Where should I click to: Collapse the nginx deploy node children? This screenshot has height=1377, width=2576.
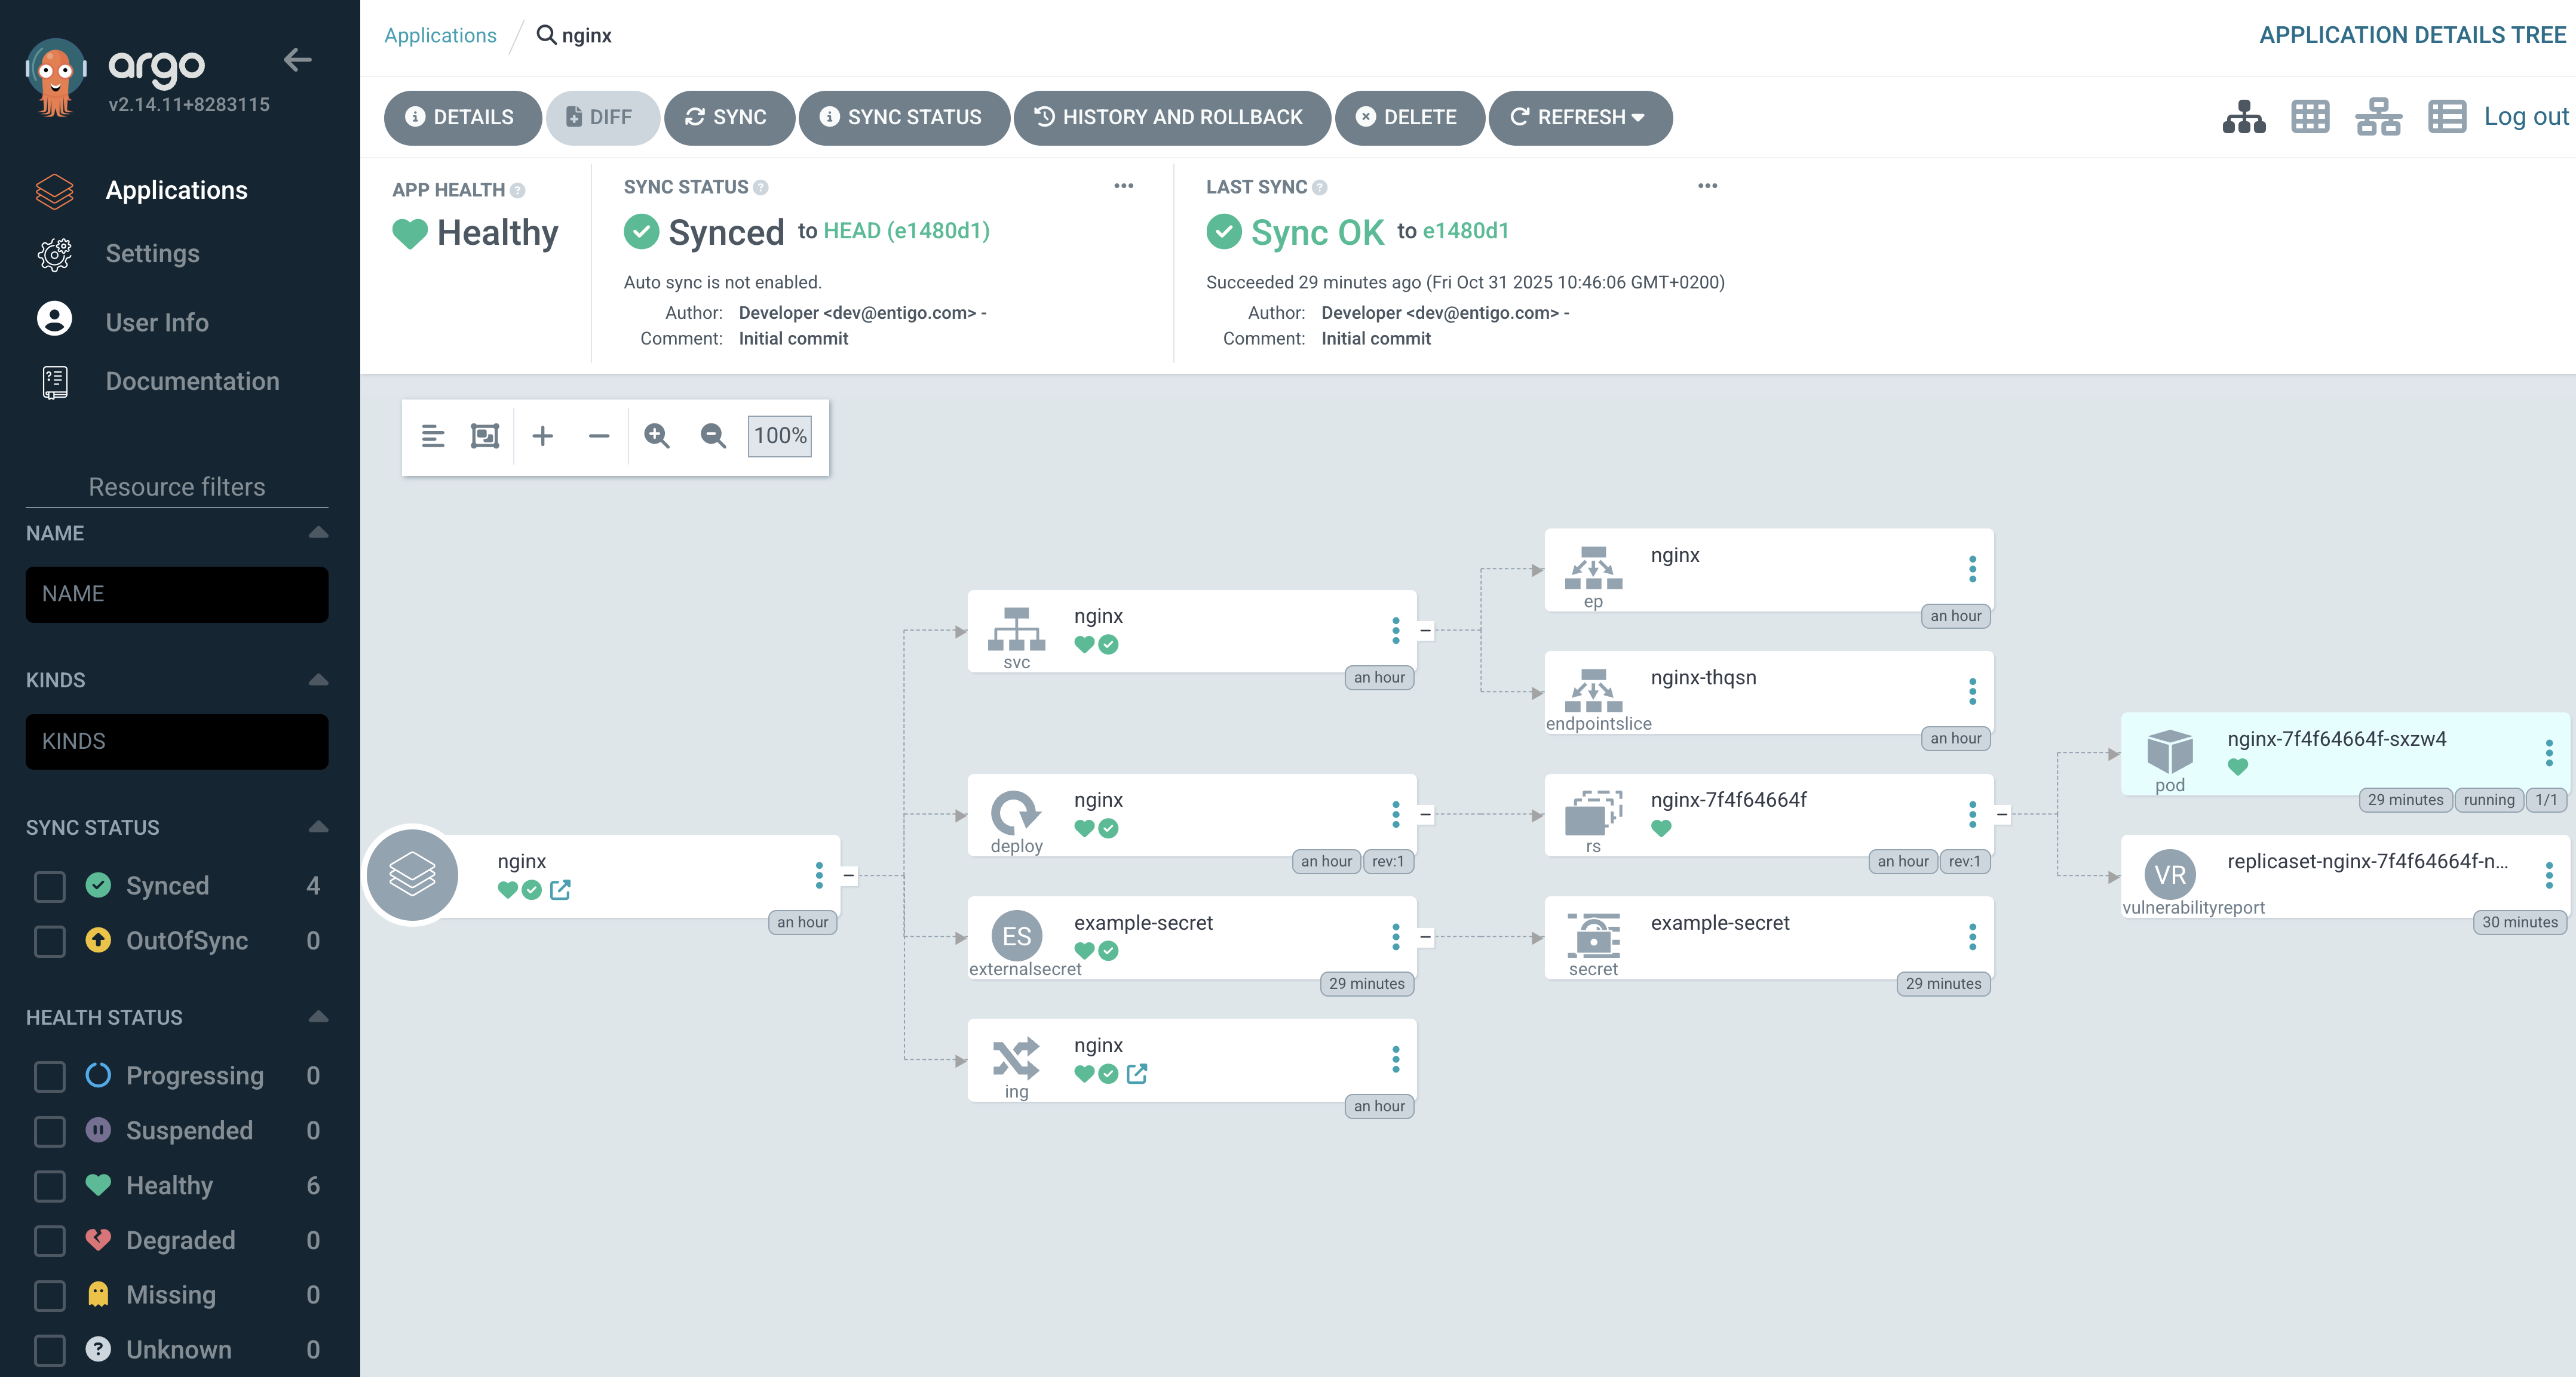[x=1426, y=814]
